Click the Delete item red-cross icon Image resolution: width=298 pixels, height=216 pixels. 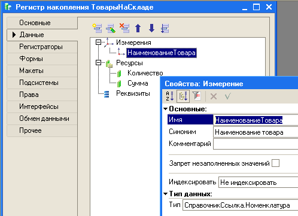coord(124,28)
